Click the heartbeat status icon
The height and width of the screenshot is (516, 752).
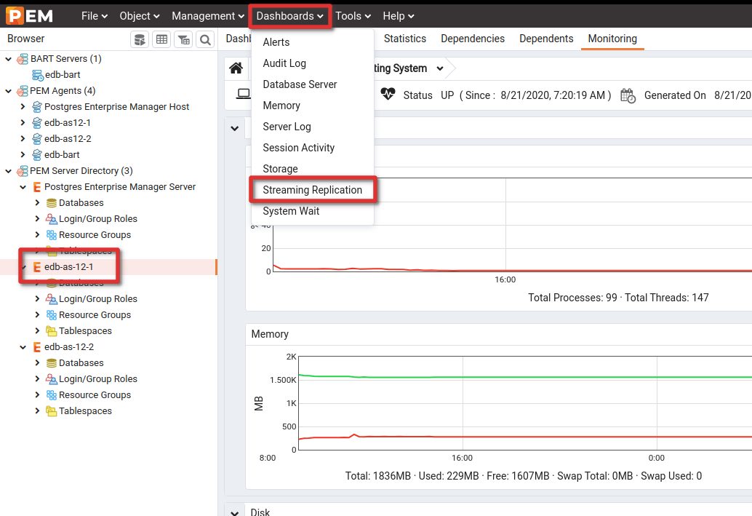coord(388,94)
